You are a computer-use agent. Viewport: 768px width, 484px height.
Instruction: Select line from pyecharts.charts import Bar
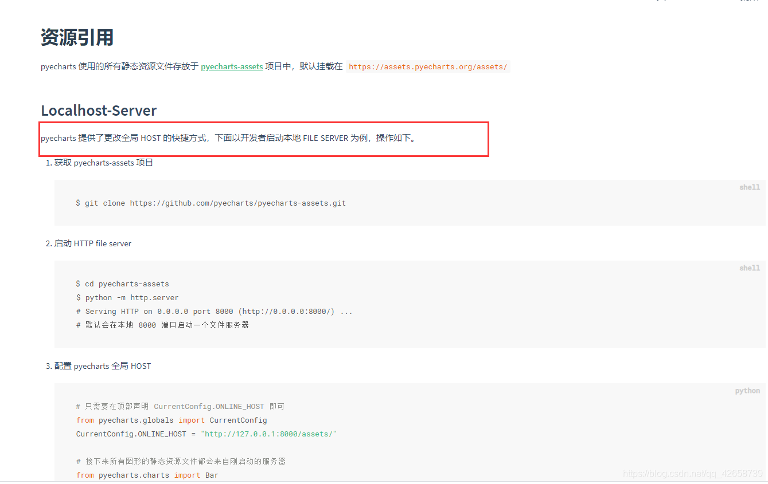[x=147, y=475]
